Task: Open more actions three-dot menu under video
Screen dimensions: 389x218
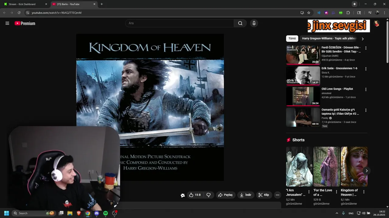Action: point(277,195)
